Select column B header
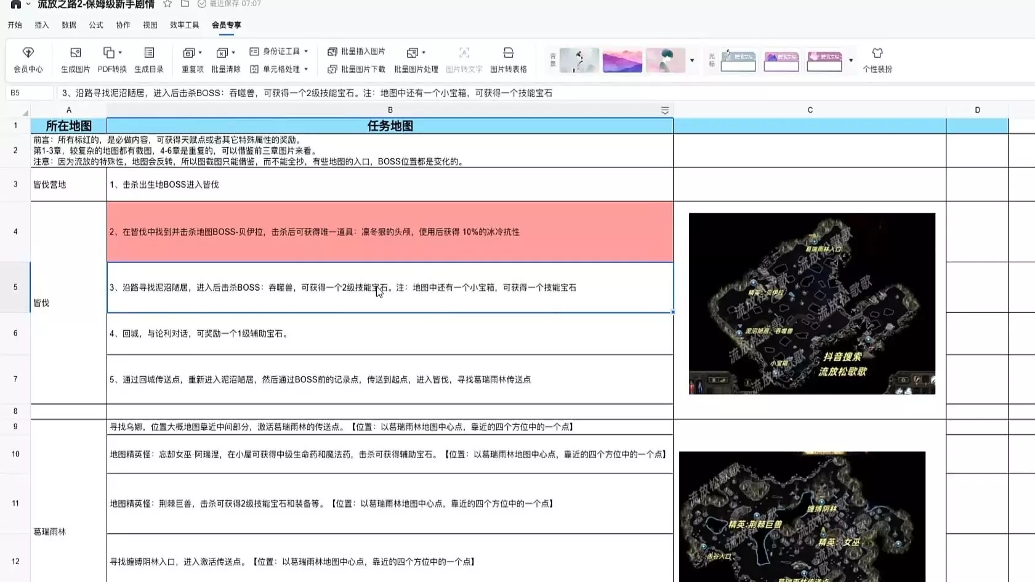This screenshot has width=1035, height=582. (390, 110)
